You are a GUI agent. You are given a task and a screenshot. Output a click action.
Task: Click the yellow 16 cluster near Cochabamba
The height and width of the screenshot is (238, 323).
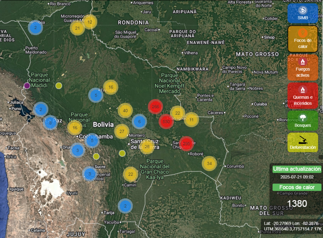75,128
